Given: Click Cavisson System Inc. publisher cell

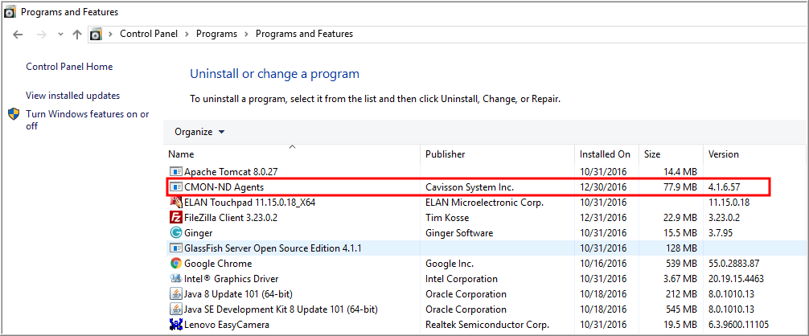Looking at the screenshot, I should [x=470, y=186].
